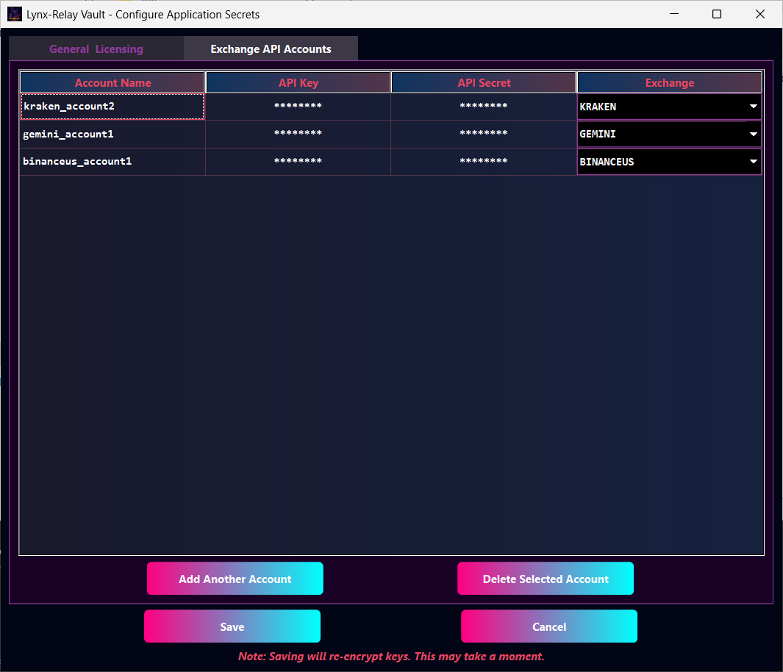Click the Add Another Account button
The width and height of the screenshot is (783, 672).
(235, 579)
